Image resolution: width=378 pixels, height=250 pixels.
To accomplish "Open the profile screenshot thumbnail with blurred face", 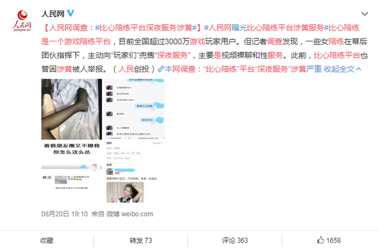I will pyautogui.click(x=135, y=172).
